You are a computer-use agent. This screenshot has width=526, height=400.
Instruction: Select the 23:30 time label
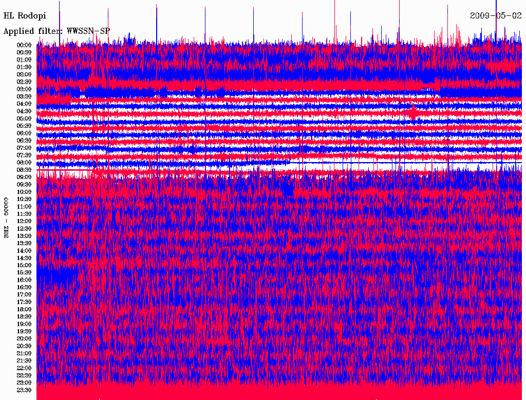pyautogui.click(x=25, y=390)
